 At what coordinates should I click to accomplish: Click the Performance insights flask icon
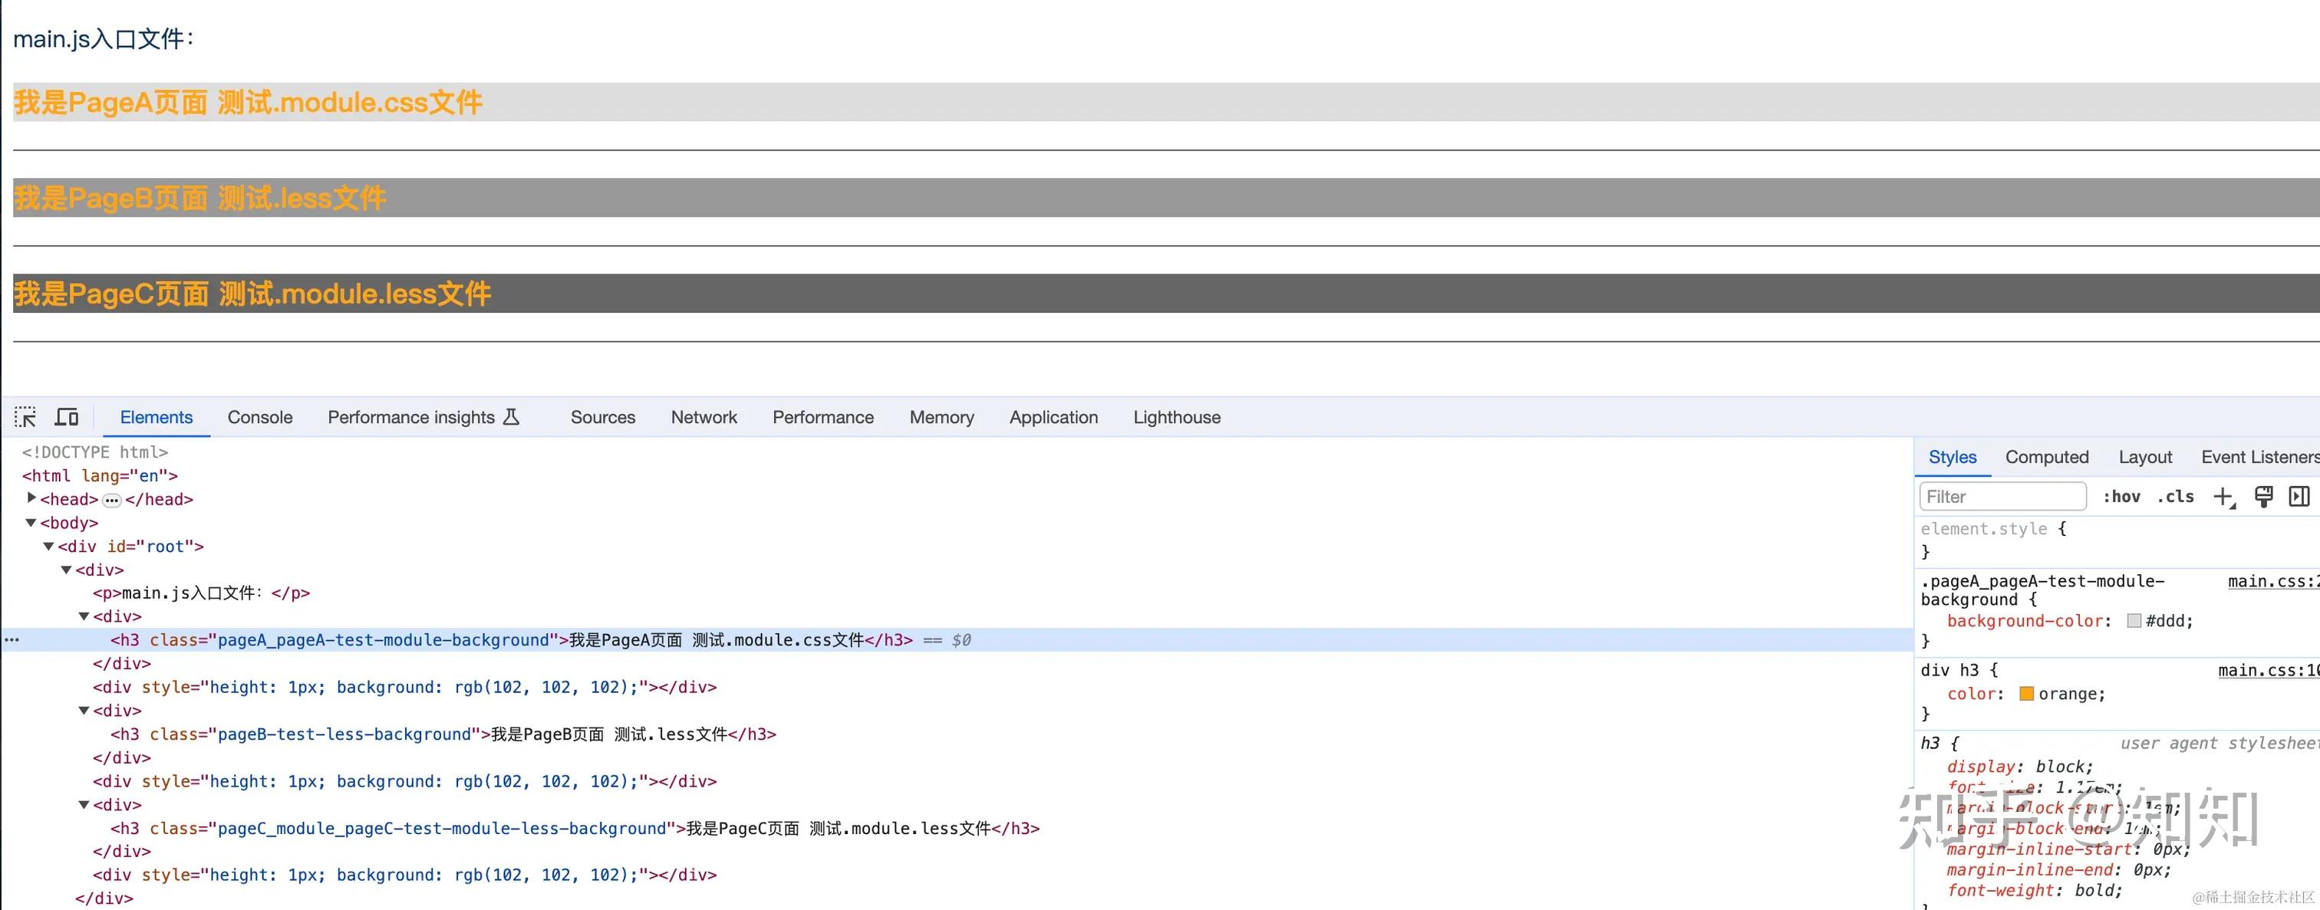tap(511, 417)
